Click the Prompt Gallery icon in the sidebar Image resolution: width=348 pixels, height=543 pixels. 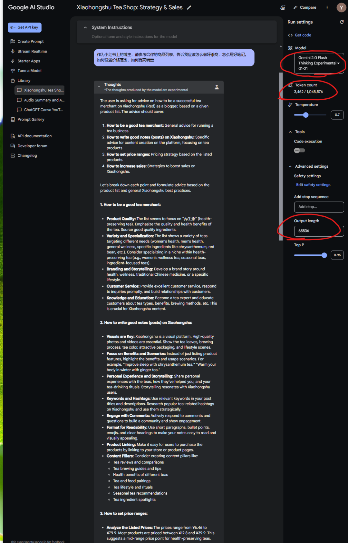[x=13, y=119]
